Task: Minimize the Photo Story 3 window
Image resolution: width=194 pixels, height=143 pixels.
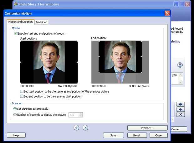Action: point(176,4)
